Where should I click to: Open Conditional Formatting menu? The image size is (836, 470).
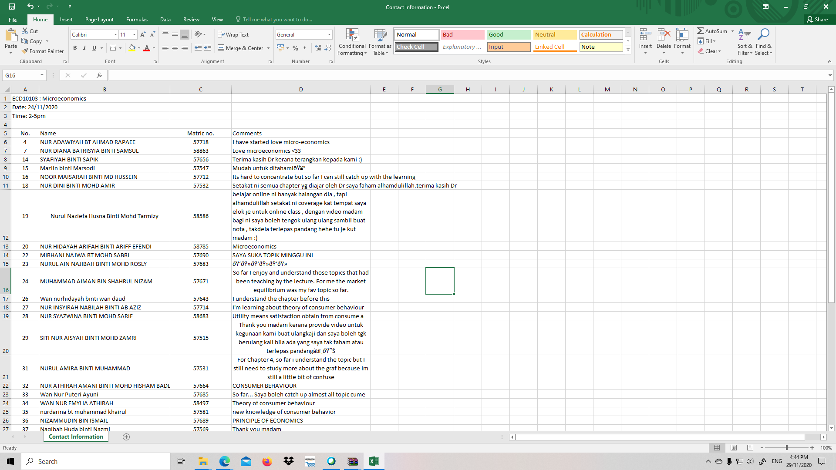[x=352, y=42]
